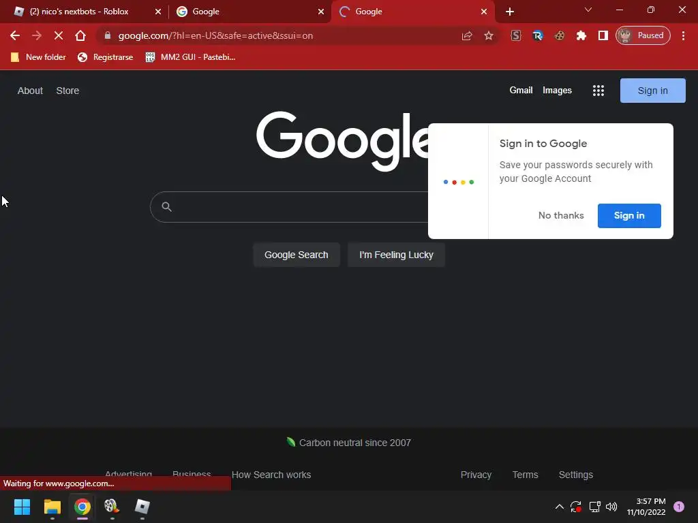Click I'm Feeling Lucky

click(x=396, y=255)
